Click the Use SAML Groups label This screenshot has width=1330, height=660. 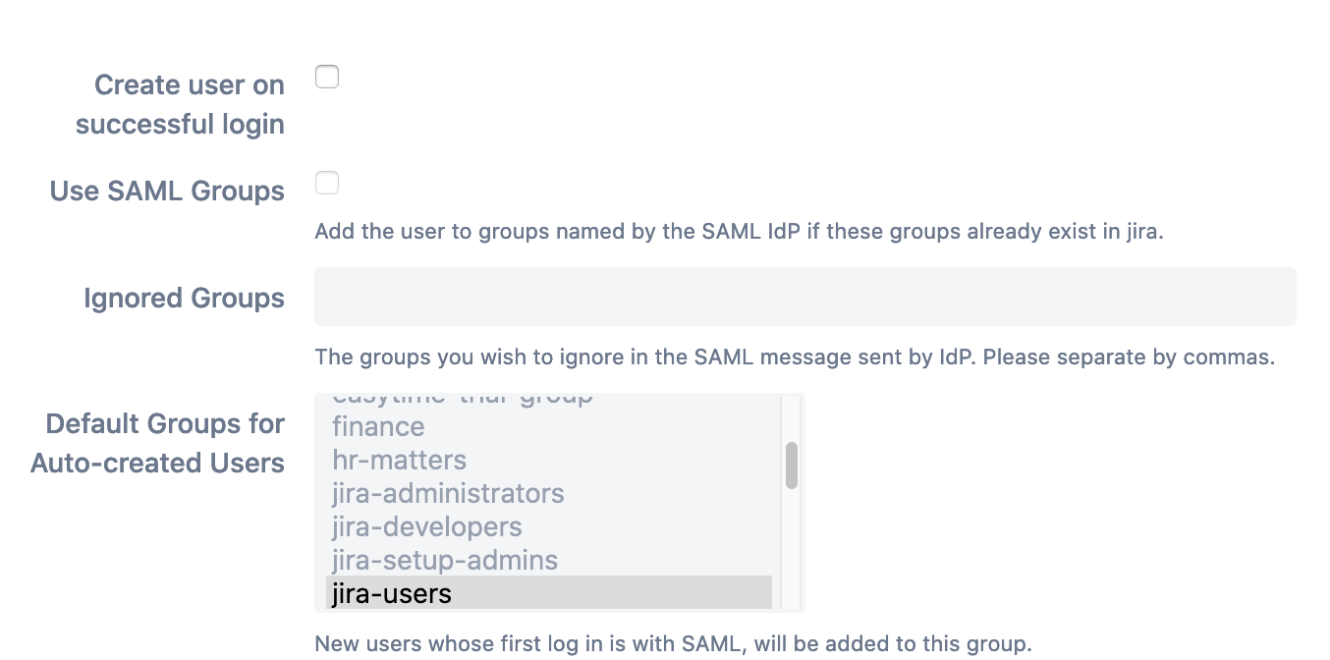(167, 191)
